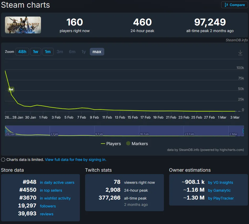Set chart zoom to 1w

point(35,52)
